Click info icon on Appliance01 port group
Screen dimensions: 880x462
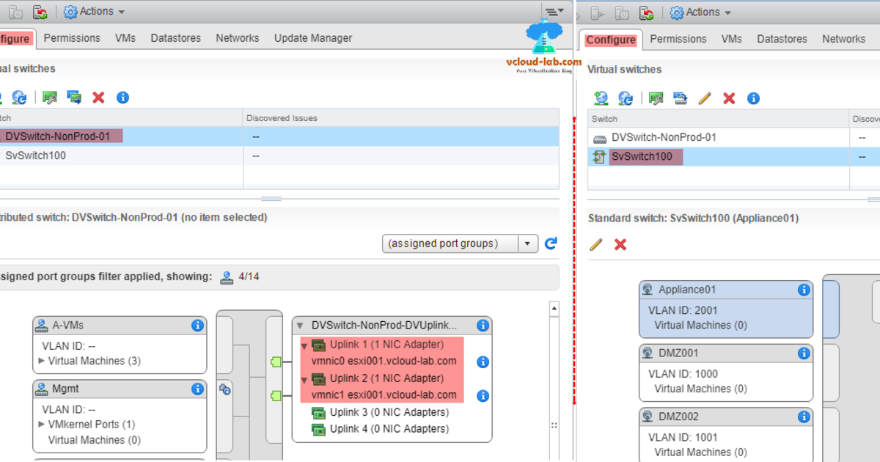803,290
